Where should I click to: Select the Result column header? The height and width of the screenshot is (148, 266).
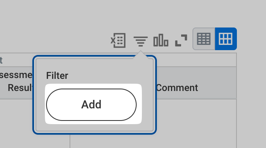click(x=20, y=88)
